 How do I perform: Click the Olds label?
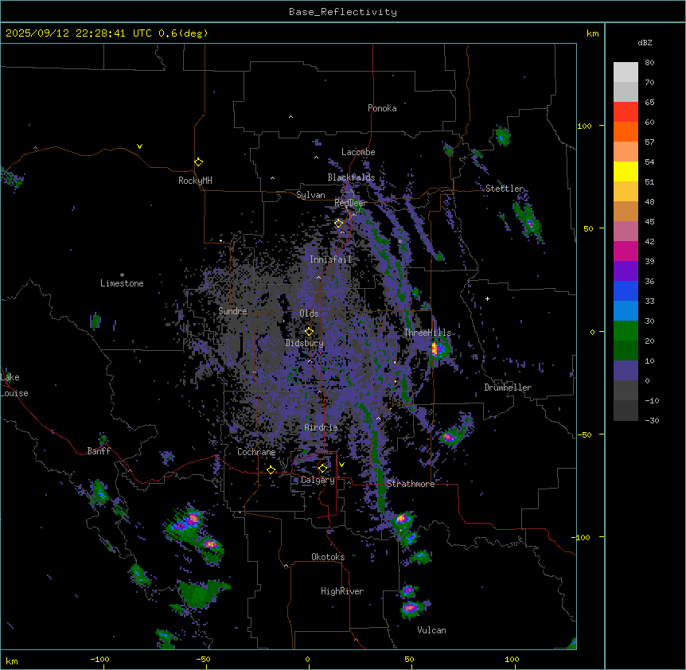coord(309,314)
